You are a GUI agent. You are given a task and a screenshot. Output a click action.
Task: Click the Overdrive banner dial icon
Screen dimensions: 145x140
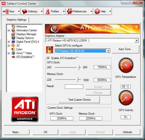click(x=55, y=29)
